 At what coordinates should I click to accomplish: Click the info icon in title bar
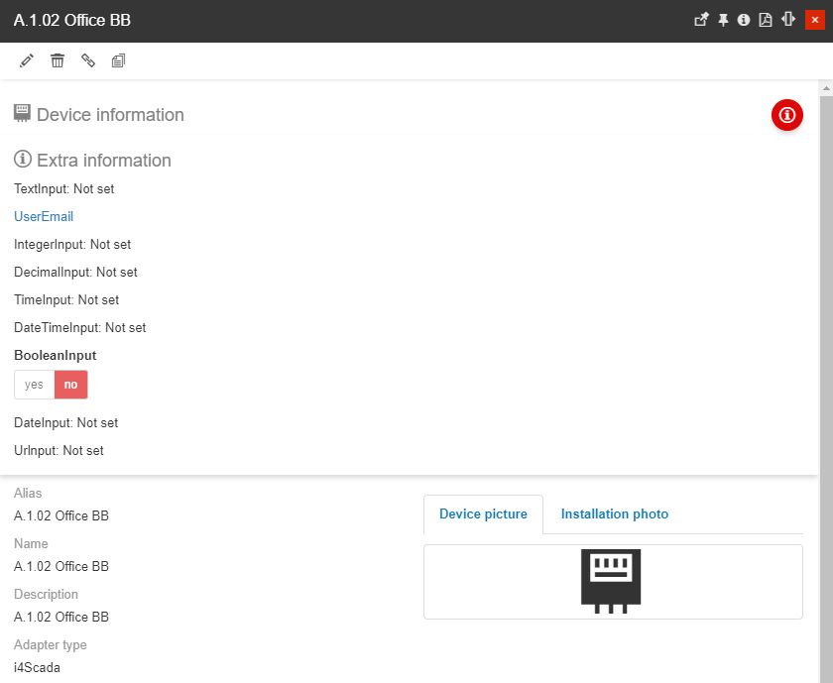[x=744, y=20]
